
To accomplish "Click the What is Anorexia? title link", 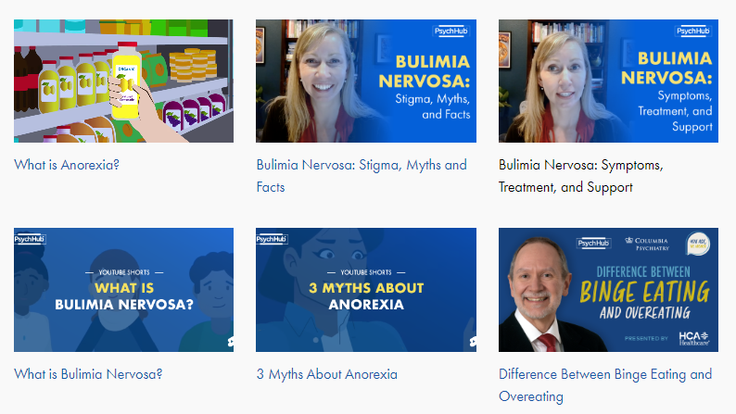I will point(67,165).
